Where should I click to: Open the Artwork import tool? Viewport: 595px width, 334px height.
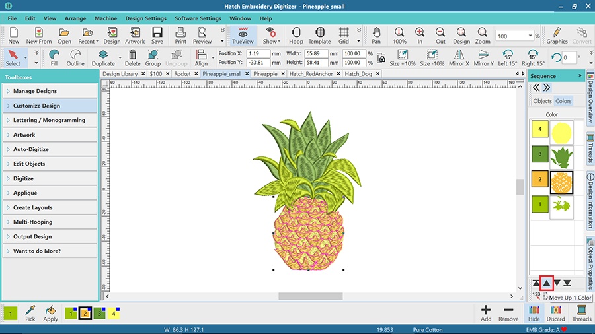coord(135,35)
